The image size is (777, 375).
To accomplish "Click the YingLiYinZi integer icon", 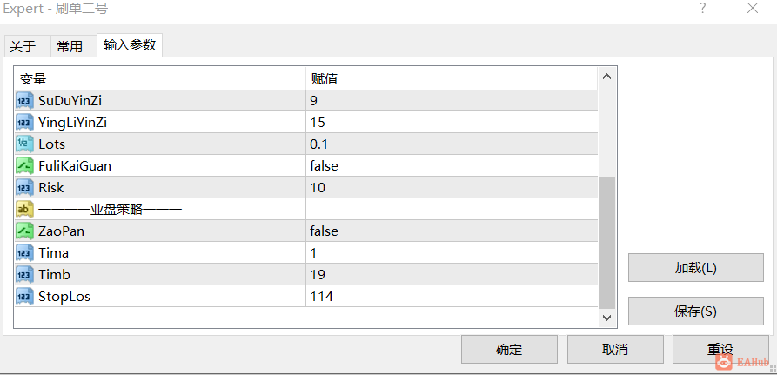I will pos(24,123).
